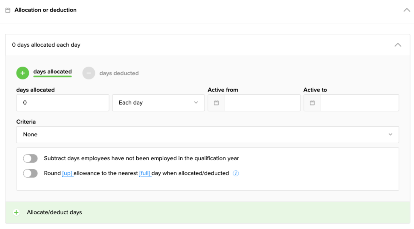Click the days allocated number field
414x229 pixels.
click(x=63, y=103)
